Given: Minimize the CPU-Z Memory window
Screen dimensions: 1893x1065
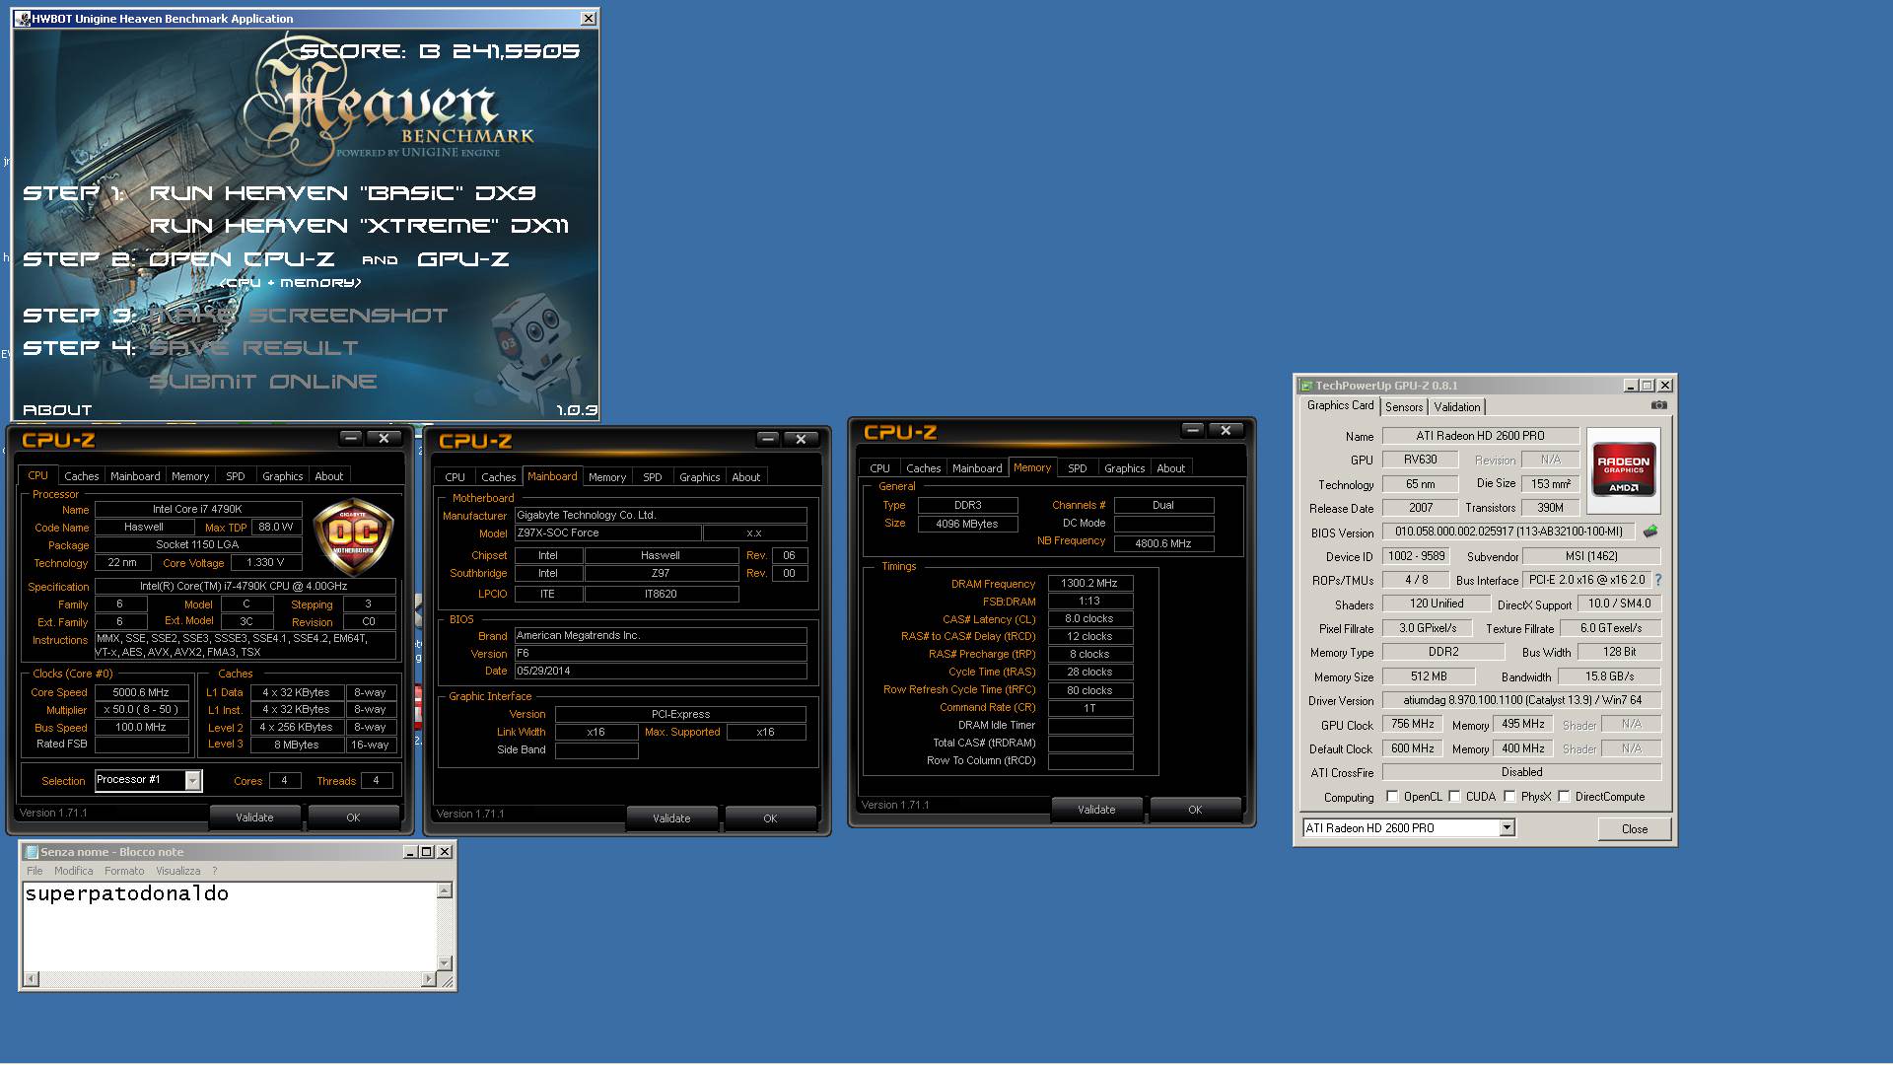Looking at the screenshot, I should tap(1193, 430).
